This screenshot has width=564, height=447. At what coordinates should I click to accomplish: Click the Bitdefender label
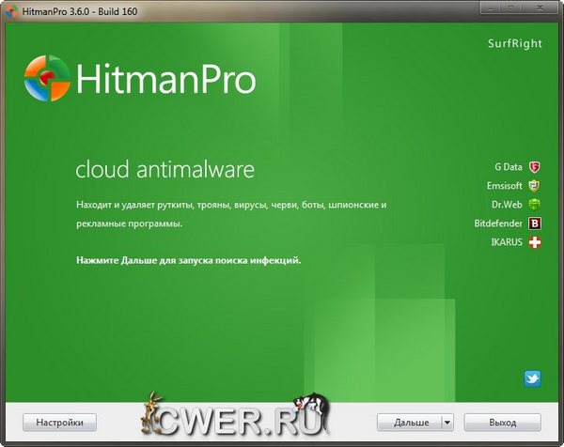(498, 223)
